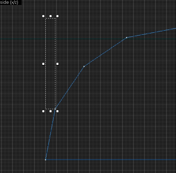Select the lowest vertex where the baseline starts
The height and width of the screenshot is (173, 176).
point(46,160)
